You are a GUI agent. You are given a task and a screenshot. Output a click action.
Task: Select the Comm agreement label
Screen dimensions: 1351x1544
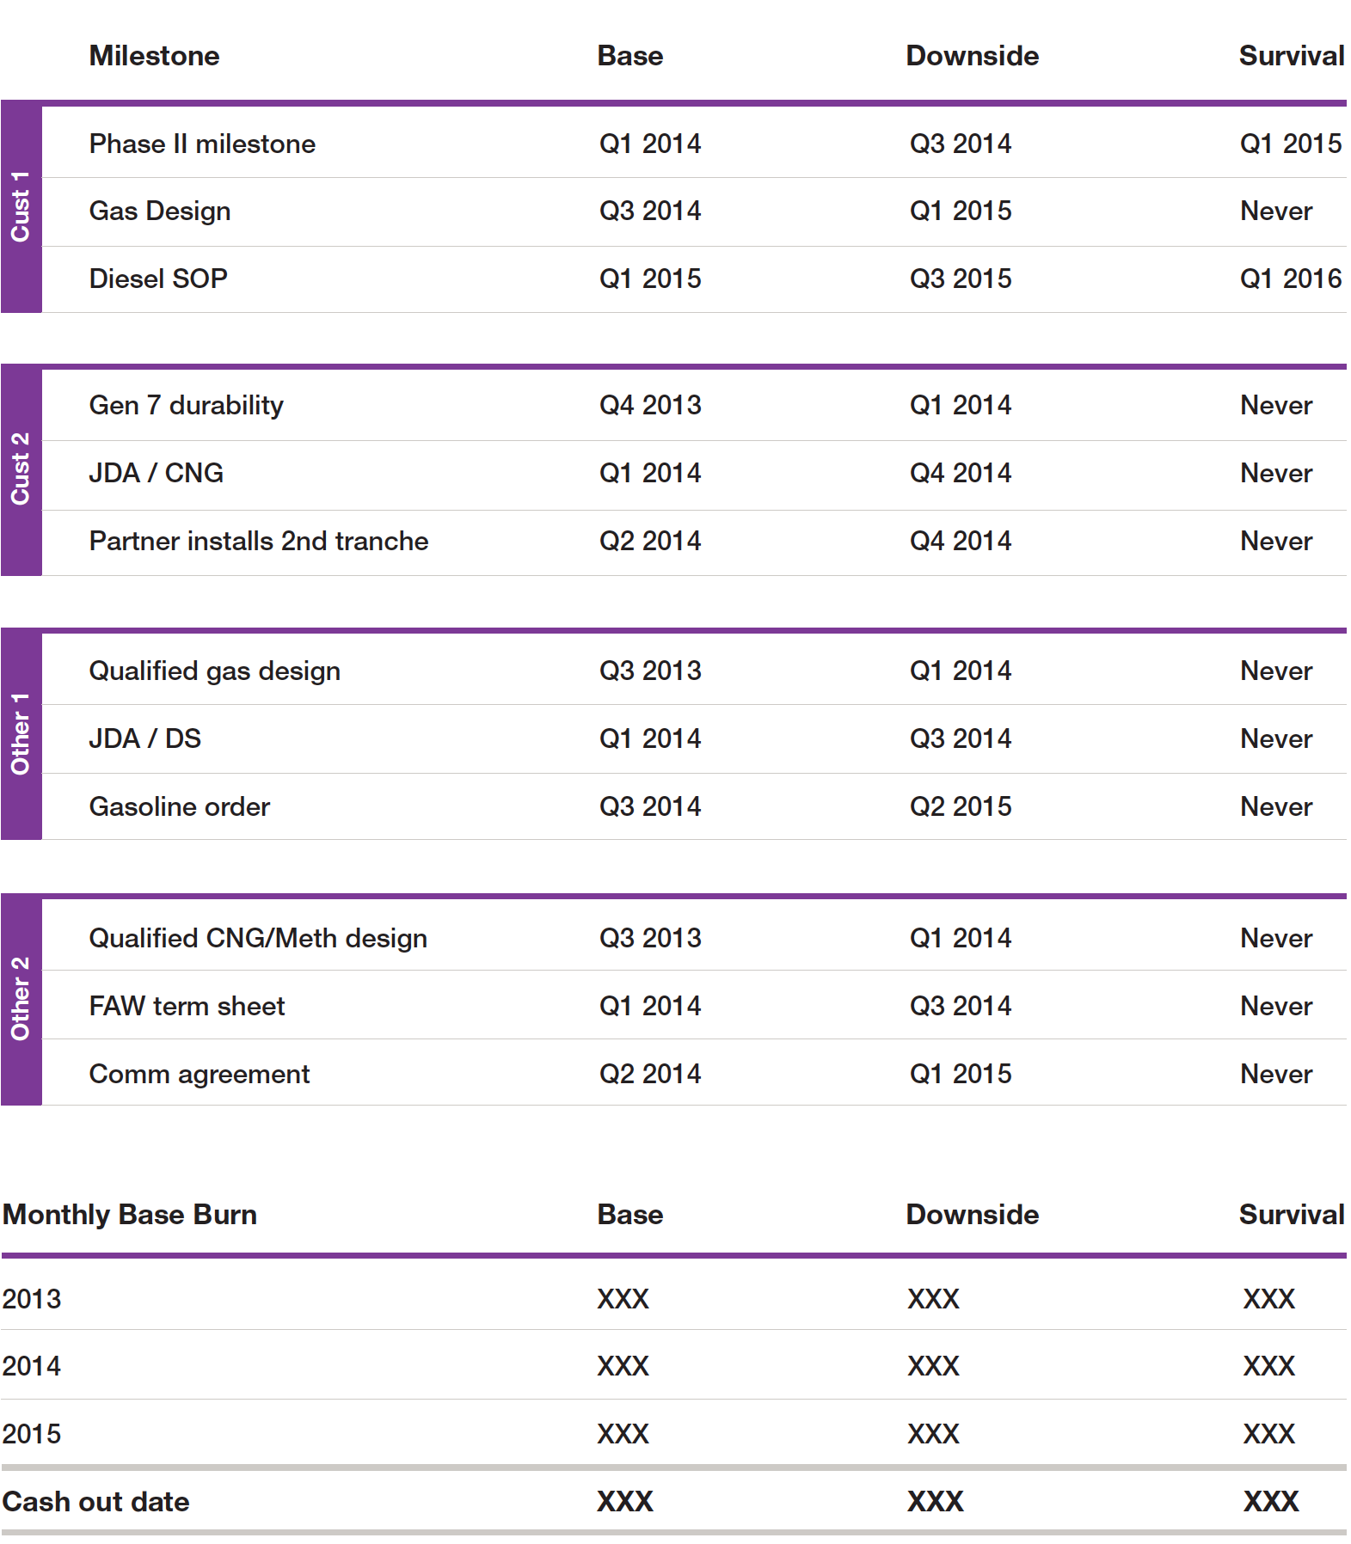[200, 1075]
